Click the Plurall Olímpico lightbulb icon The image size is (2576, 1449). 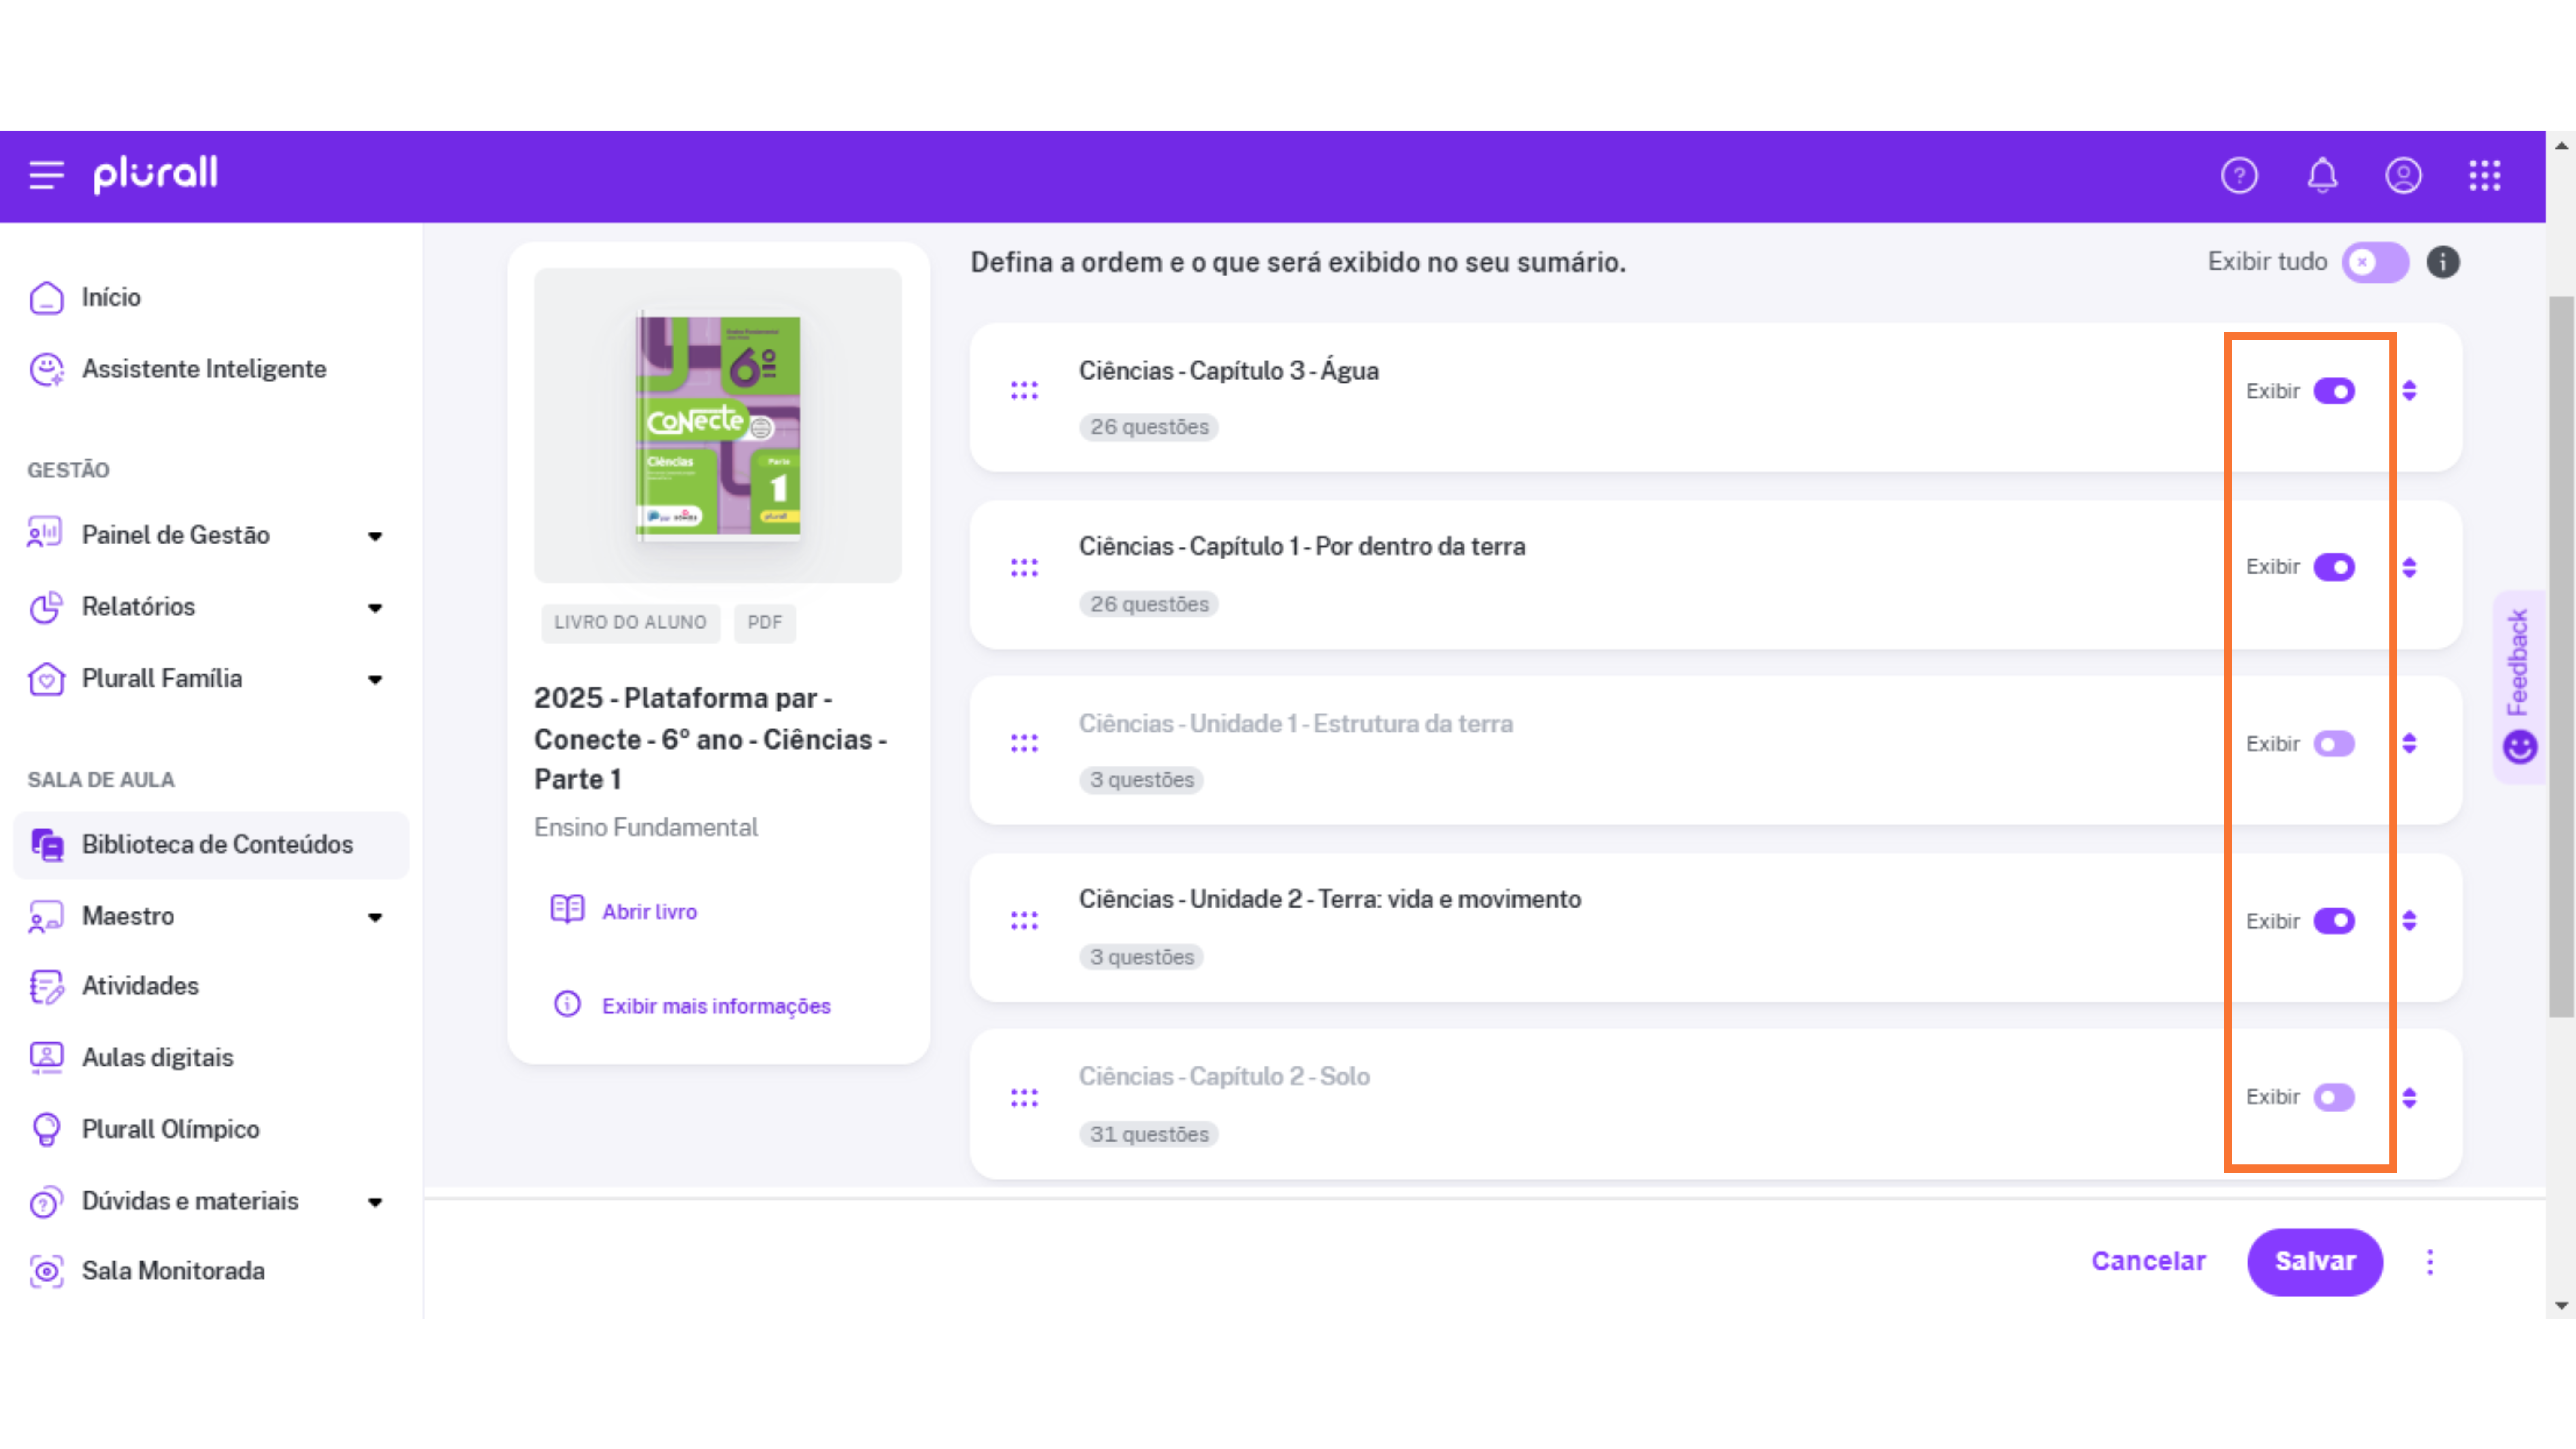(x=46, y=1129)
